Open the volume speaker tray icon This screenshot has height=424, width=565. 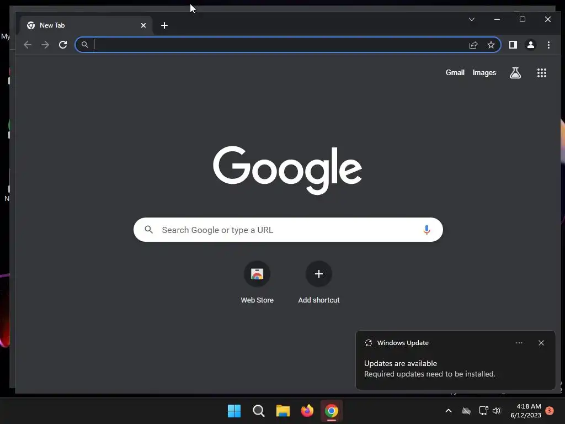(x=497, y=411)
